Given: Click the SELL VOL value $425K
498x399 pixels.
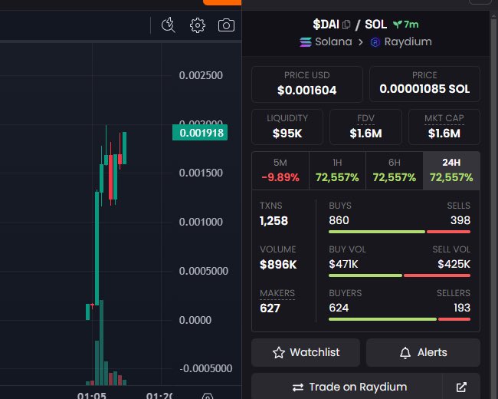Looking at the screenshot, I should tap(454, 264).
